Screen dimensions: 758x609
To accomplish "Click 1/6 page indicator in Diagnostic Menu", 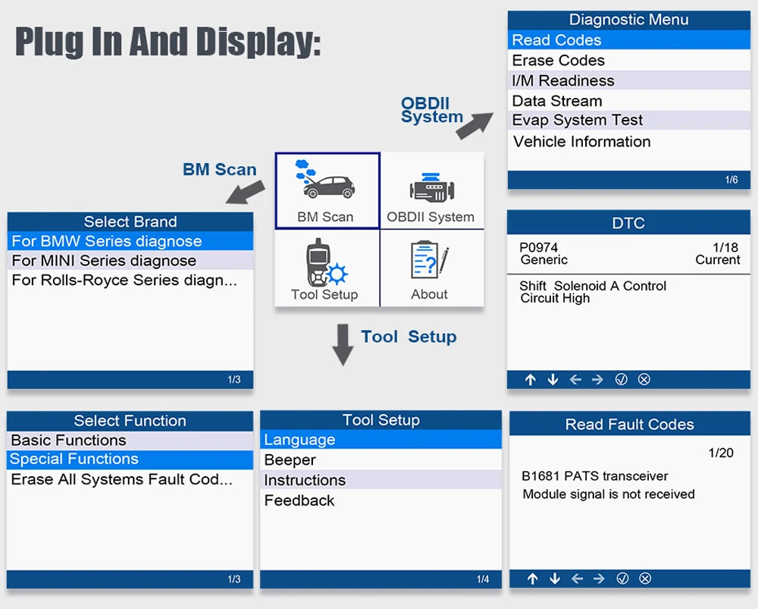I will tap(731, 180).
